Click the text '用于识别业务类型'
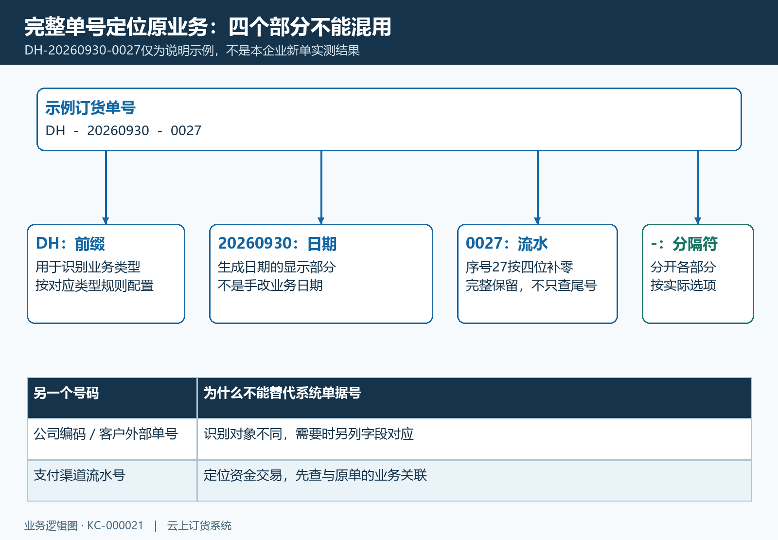The image size is (778, 540). click(x=88, y=267)
